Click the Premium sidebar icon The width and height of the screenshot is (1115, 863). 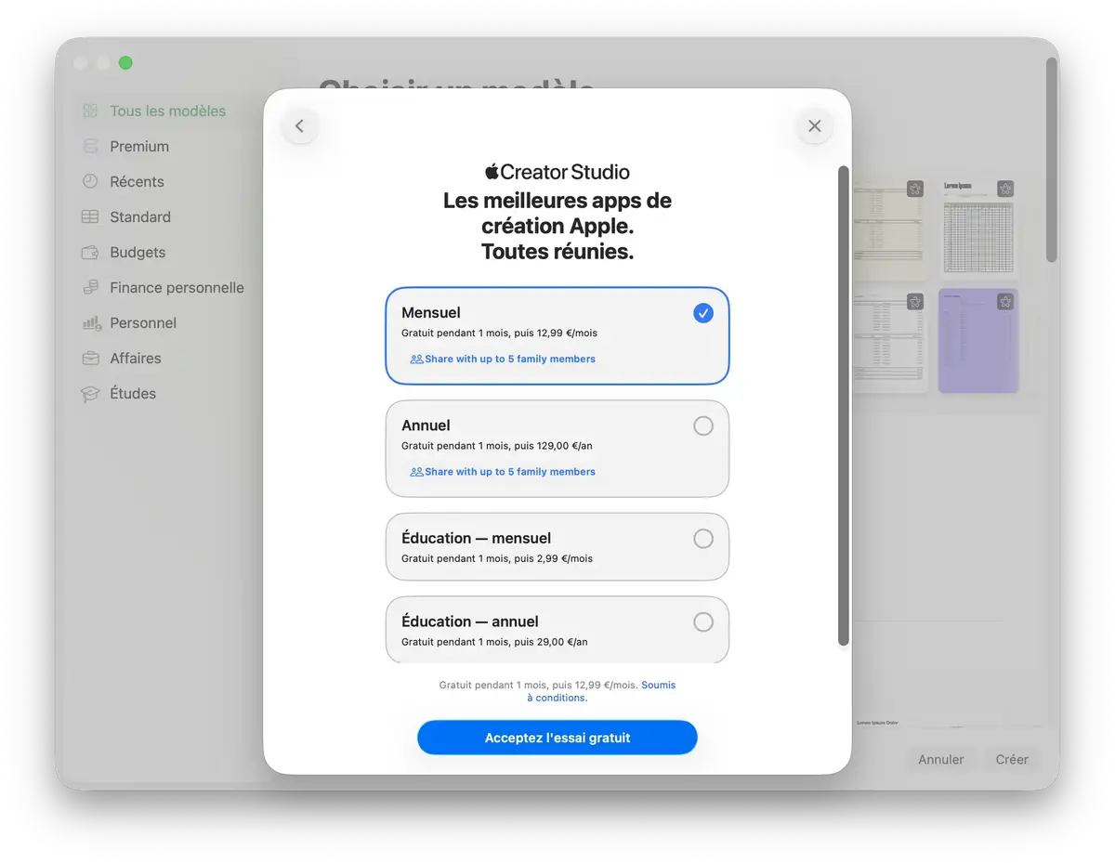point(90,147)
